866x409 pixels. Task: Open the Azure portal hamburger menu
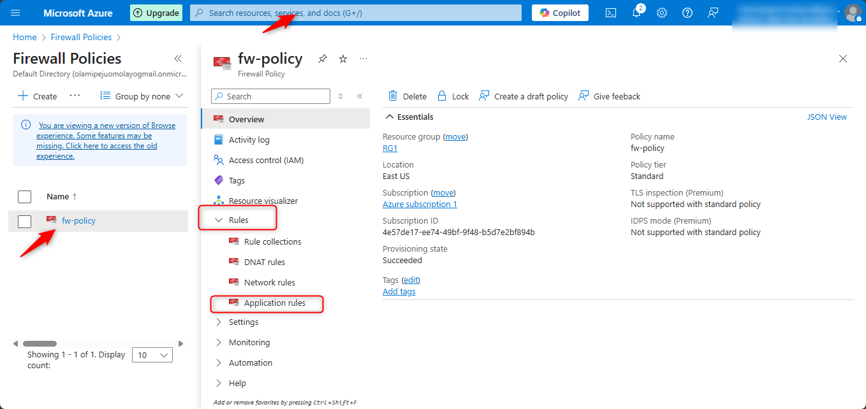point(15,13)
